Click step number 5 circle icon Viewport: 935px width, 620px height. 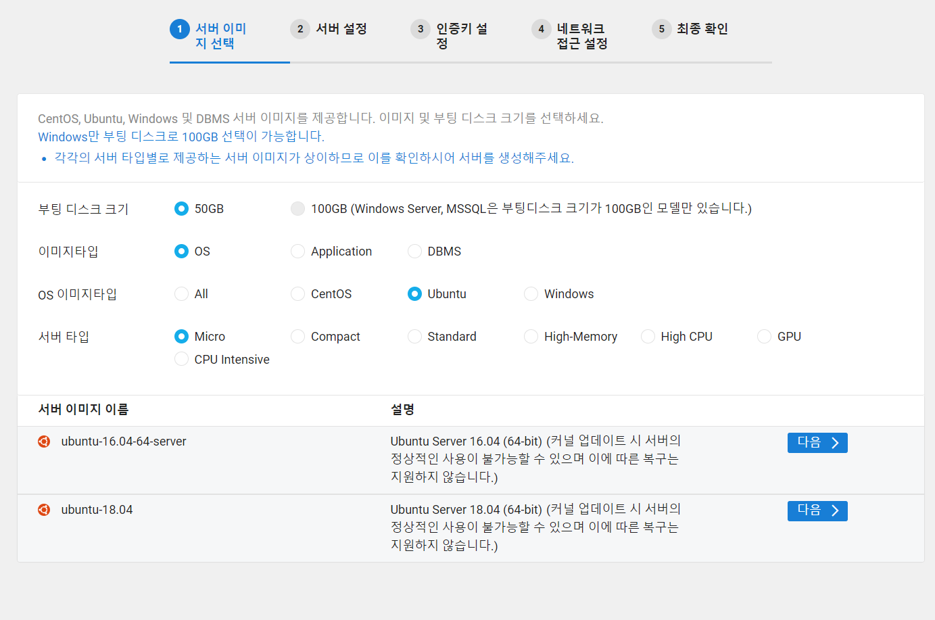tap(662, 29)
